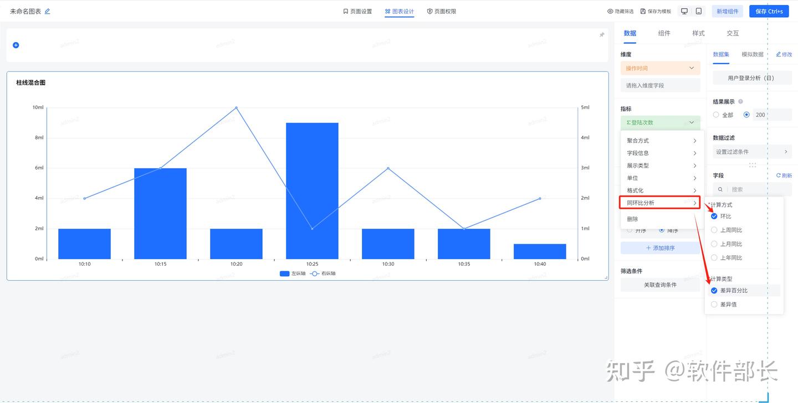798x403 pixels.
Task: Expand the 聚合方式 submenu
Action: click(x=662, y=141)
